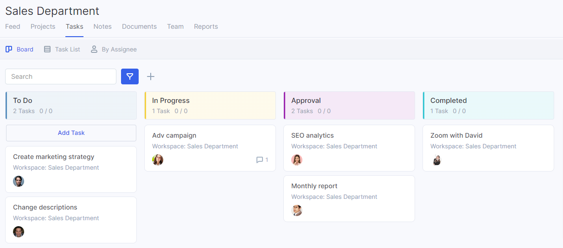Open the Projects tab
The image size is (563, 248).
coord(43,26)
